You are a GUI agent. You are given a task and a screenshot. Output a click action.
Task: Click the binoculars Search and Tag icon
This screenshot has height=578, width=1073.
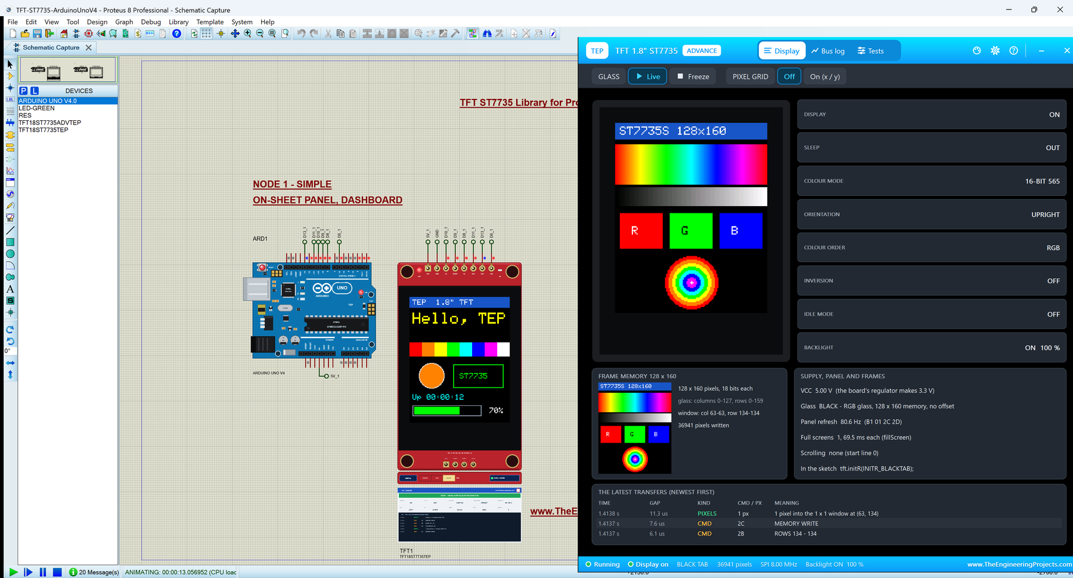[487, 34]
